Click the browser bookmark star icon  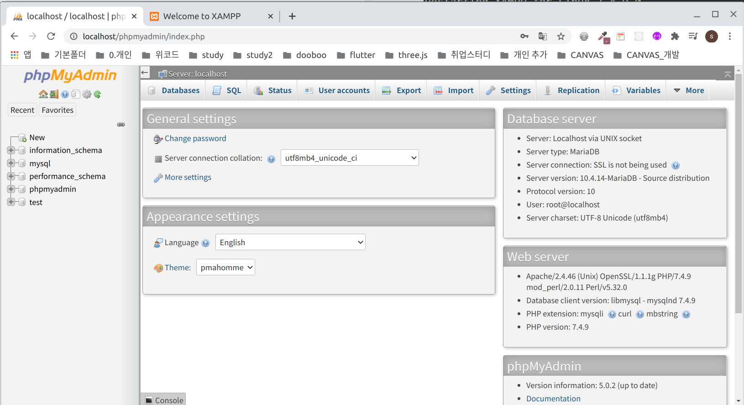point(561,37)
